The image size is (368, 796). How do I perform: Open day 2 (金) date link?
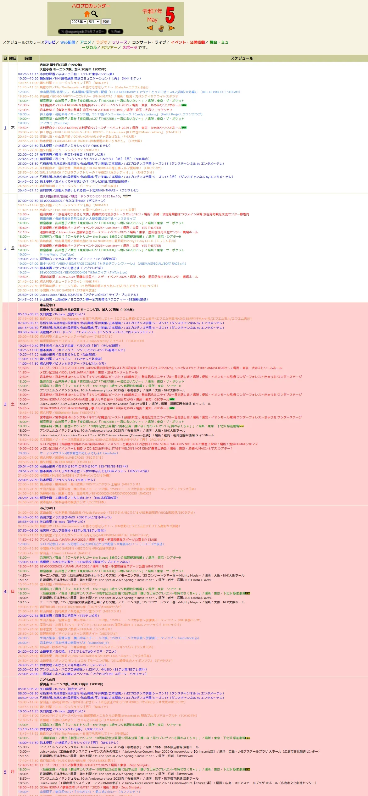coord(5,248)
